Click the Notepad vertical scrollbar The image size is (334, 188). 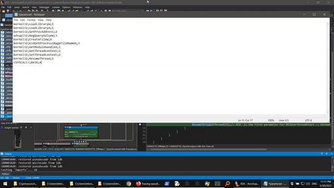pyautogui.click(x=328, y=68)
